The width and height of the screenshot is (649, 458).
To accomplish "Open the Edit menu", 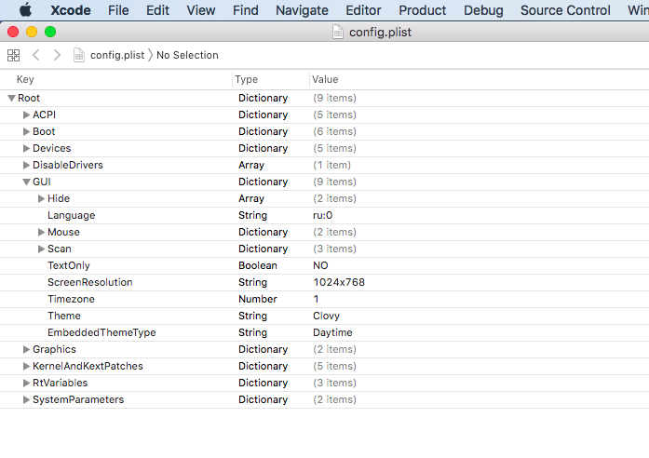I will 157,10.
